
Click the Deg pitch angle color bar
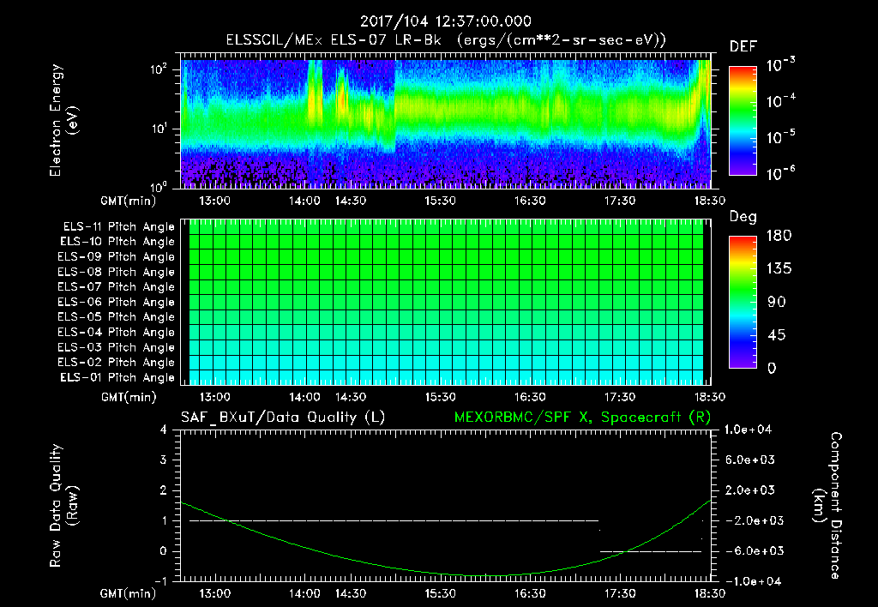pyautogui.click(x=743, y=303)
